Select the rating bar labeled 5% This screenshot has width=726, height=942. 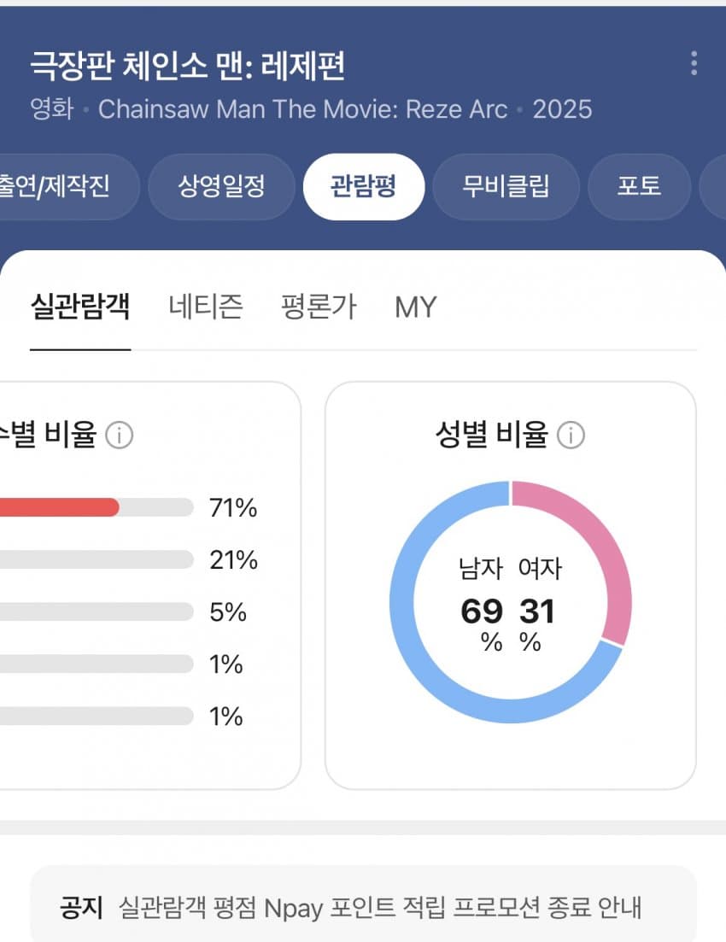pos(94,612)
